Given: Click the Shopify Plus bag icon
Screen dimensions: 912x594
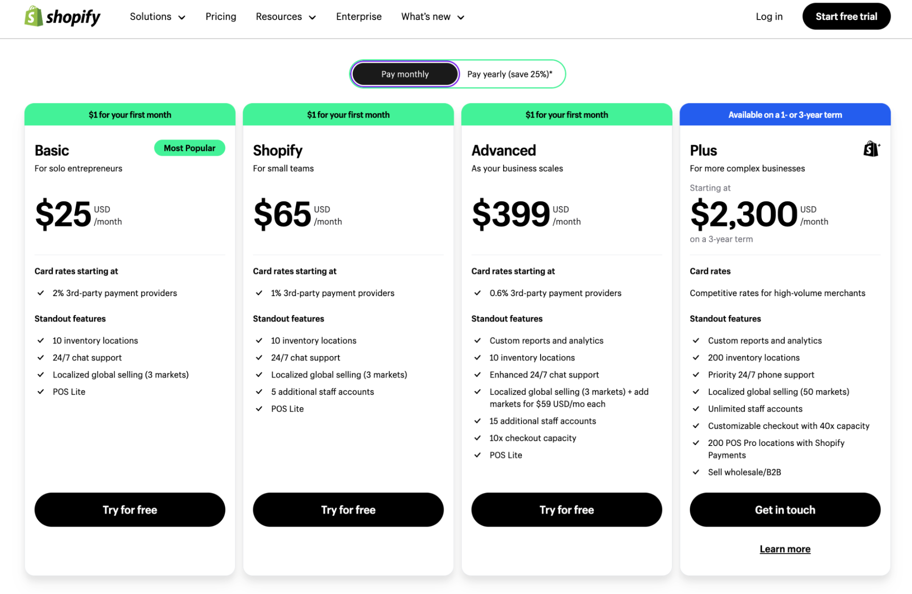Looking at the screenshot, I should [x=871, y=149].
